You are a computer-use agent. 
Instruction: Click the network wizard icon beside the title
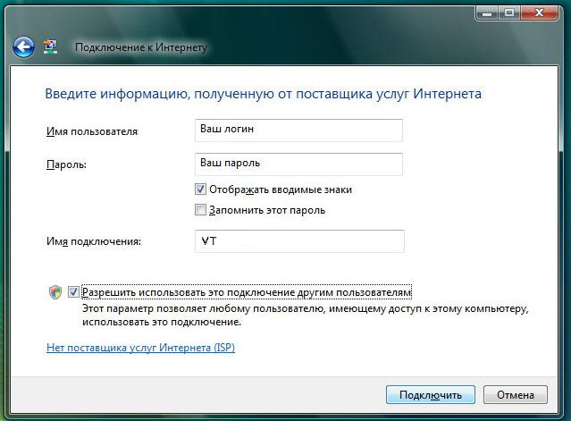pos(50,46)
